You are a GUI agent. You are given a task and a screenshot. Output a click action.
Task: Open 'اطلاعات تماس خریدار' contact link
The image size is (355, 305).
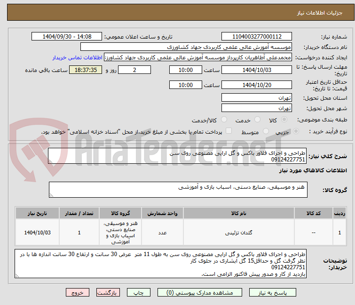pos(78,57)
